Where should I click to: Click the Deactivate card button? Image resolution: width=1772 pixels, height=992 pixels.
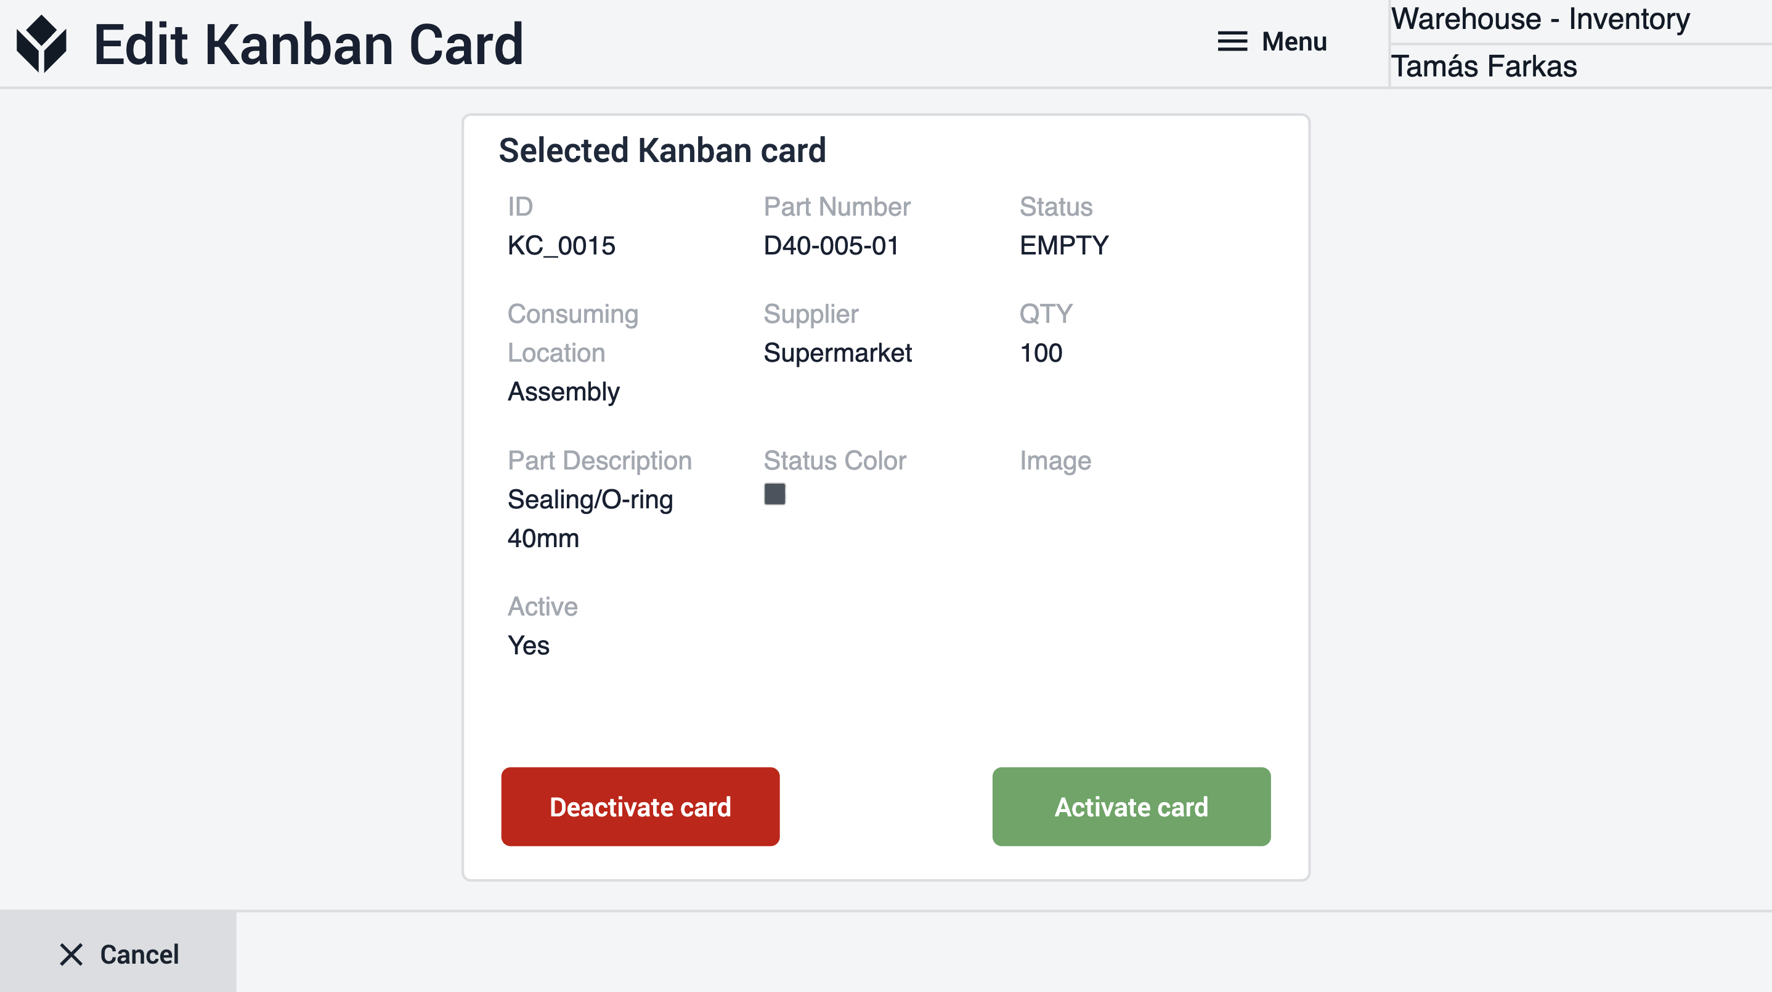click(x=640, y=807)
